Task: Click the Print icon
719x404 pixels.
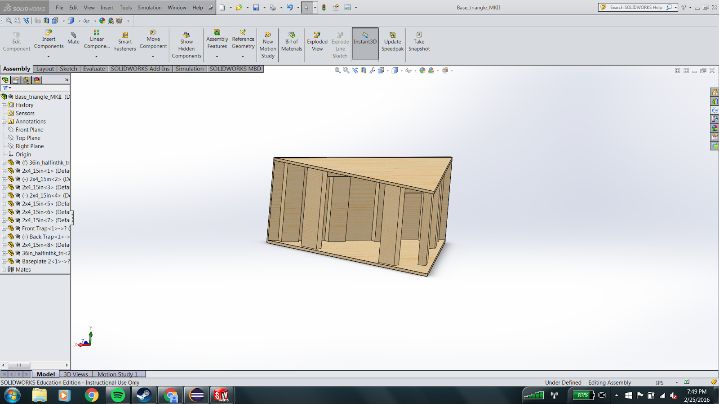Action: pos(273,7)
